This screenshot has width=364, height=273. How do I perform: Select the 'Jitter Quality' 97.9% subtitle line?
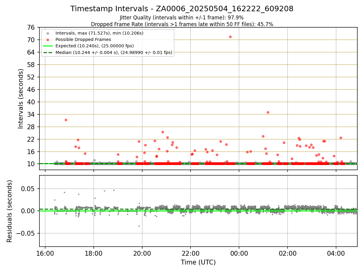coord(182,18)
